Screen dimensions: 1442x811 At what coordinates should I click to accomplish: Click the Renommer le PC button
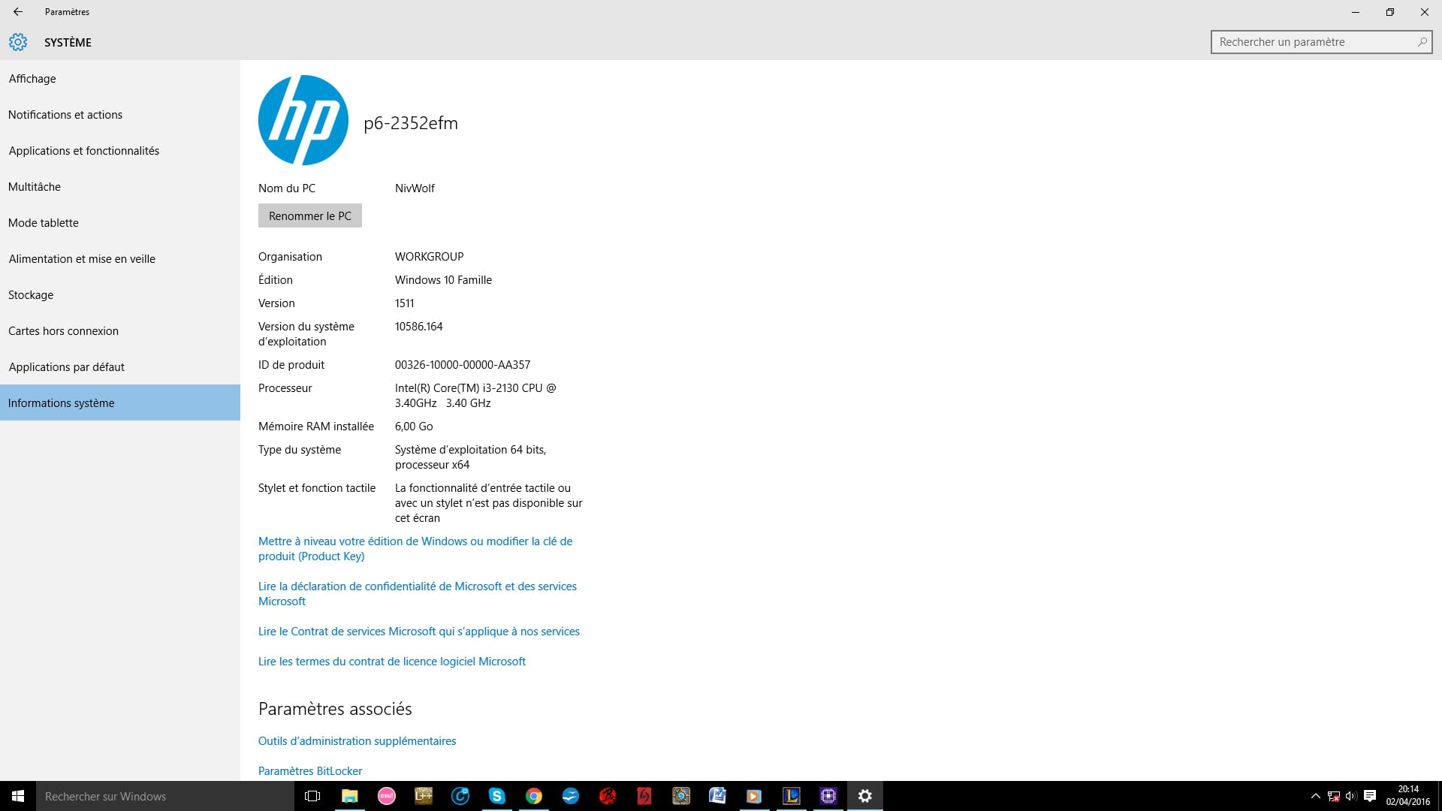click(309, 216)
